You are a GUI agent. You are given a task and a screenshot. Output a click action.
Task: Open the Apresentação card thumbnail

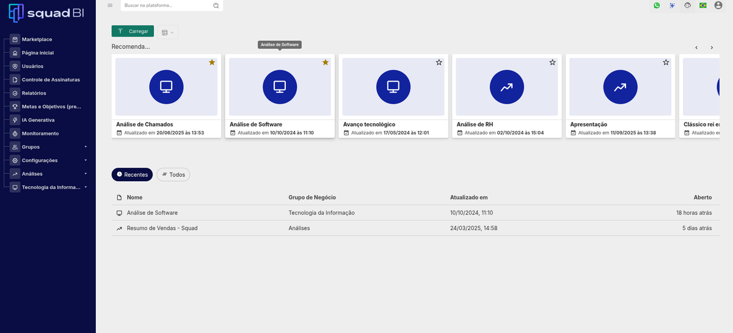[x=620, y=87]
